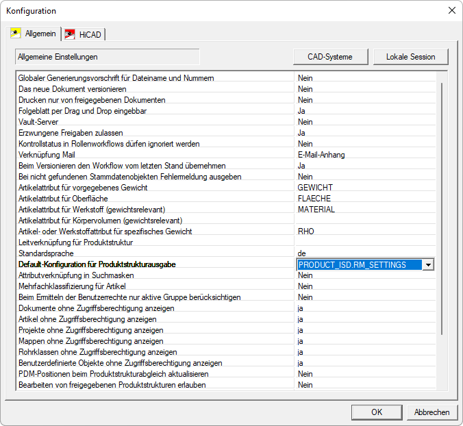Click the 'de' language value
The height and width of the screenshot is (426, 463).
pos(301,253)
